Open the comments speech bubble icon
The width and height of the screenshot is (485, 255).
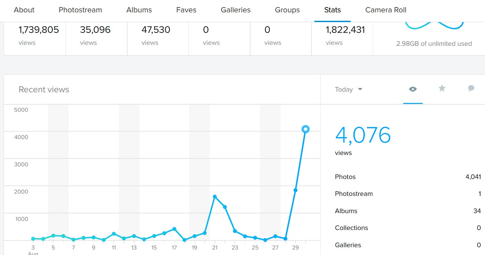click(471, 88)
